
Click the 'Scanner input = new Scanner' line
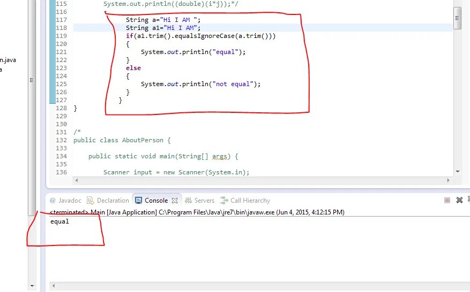tap(176, 172)
